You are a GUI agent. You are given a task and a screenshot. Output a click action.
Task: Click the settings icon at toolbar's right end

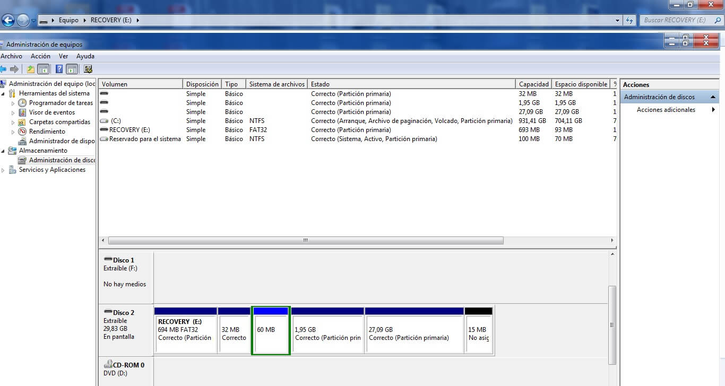coord(88,69)
